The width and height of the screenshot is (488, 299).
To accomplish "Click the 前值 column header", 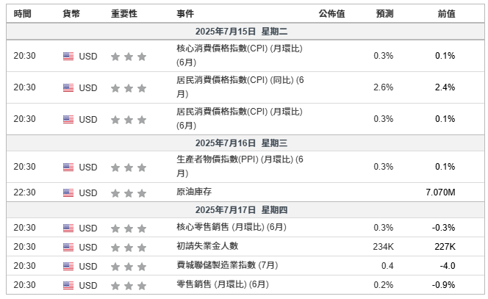I will [446, 14].
